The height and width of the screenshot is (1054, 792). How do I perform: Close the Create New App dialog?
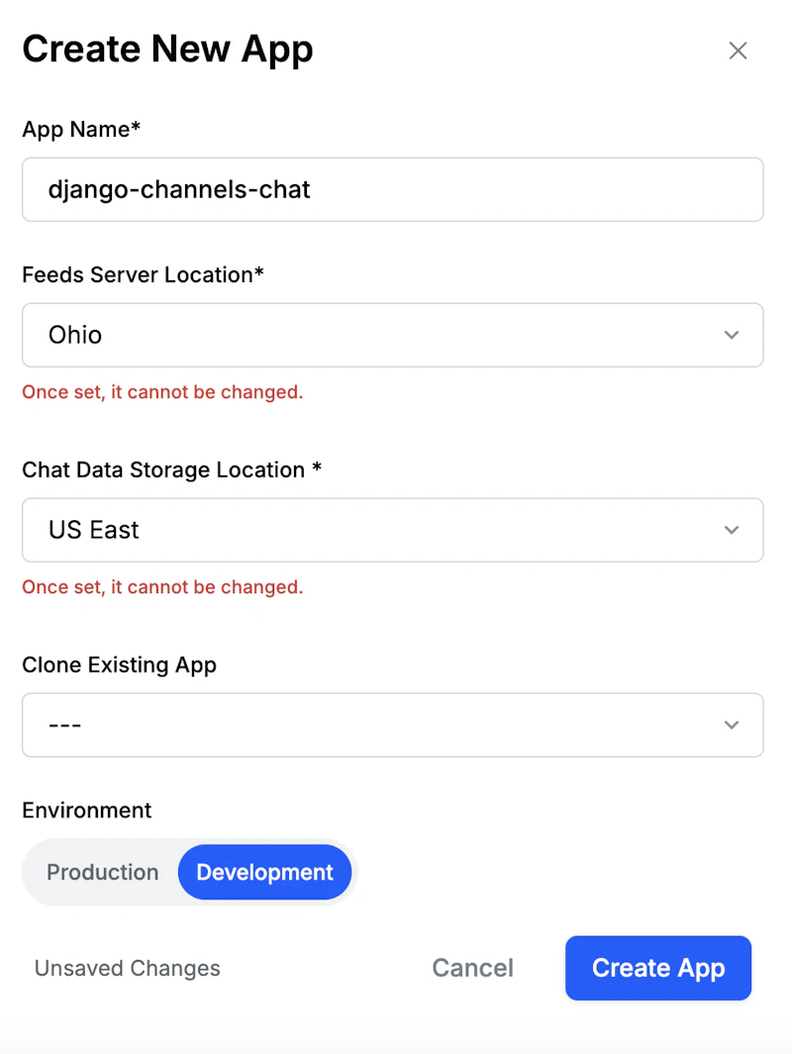tap(738, 51)
